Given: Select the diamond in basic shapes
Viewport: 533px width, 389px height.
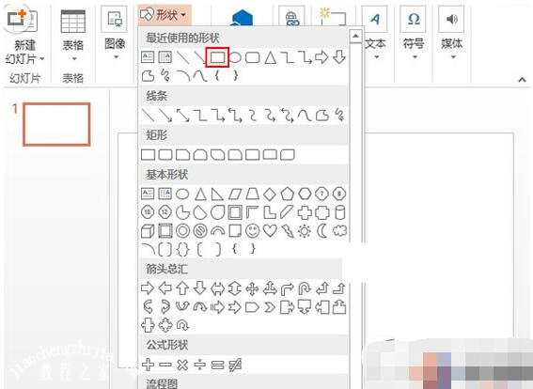Looking at the screenshot, I should point(270,194).
